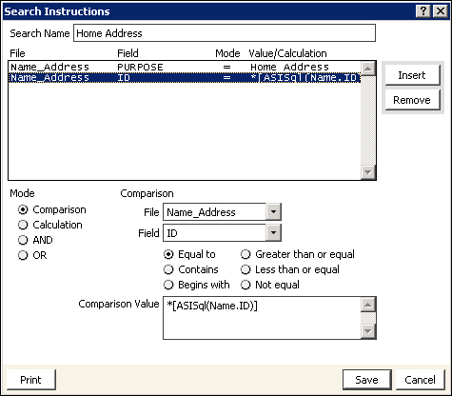Cancel the dialog

click(x=421, y=380)
